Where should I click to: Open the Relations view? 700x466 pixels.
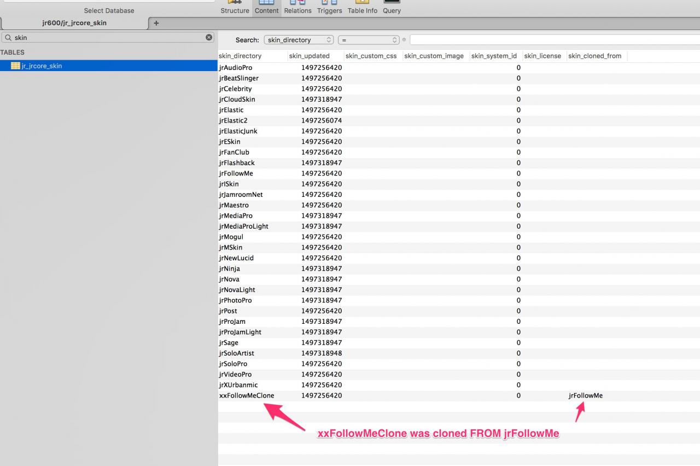[x=297, y=8]
